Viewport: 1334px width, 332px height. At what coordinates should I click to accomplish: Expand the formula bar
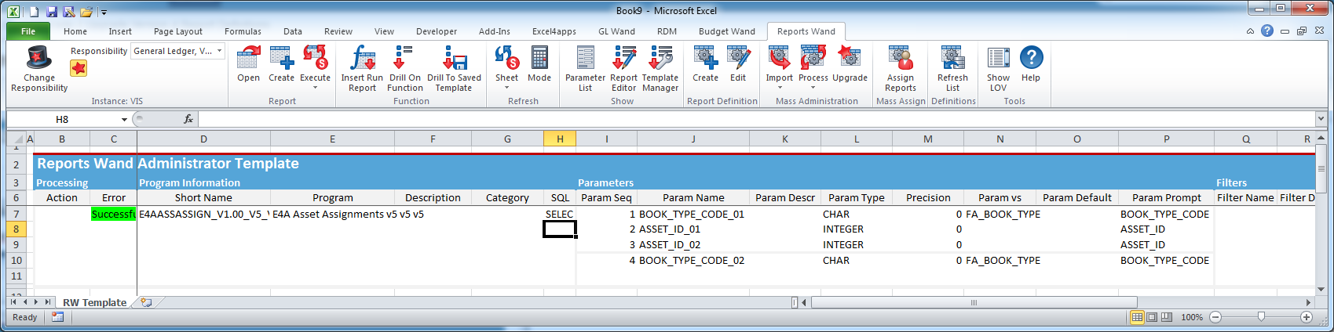pyautogui.click(x=1321, y=119)
